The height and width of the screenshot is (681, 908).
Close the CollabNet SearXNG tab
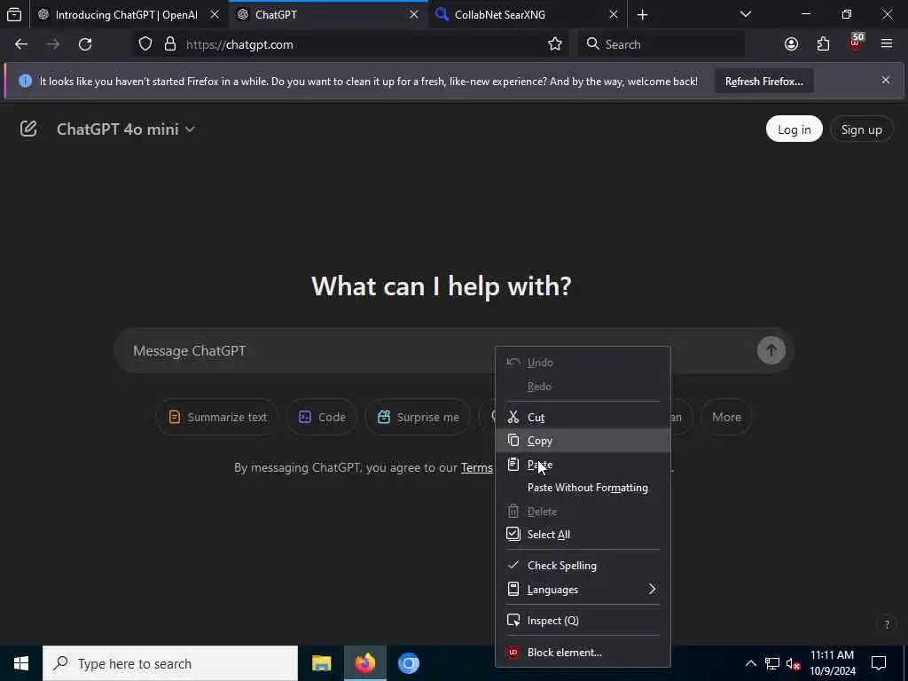tap(614, 14)
